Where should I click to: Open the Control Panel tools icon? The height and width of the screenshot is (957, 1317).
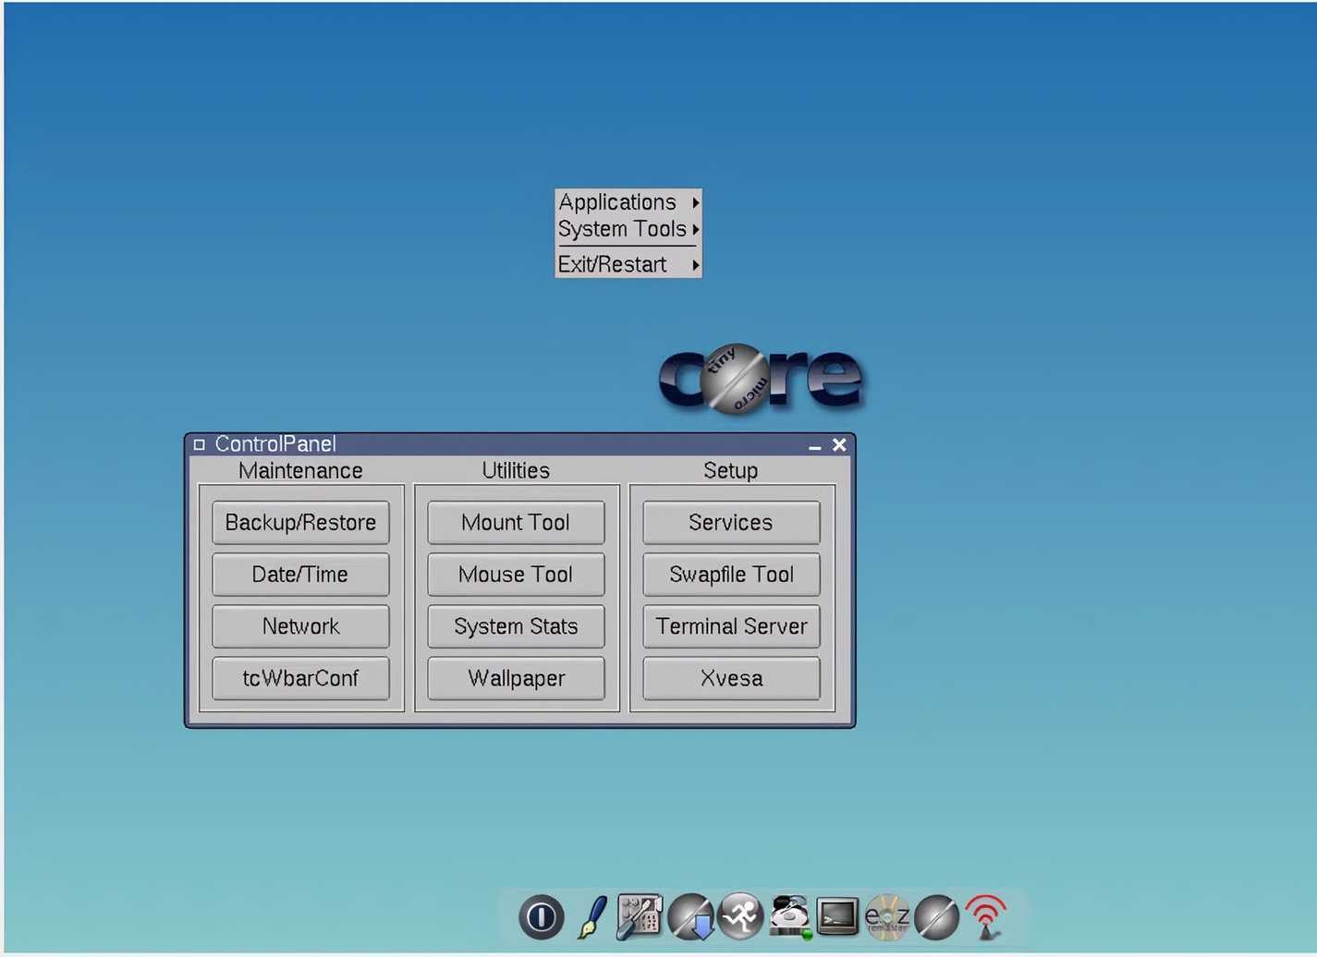pyautogui.click(x=640, y=916)
